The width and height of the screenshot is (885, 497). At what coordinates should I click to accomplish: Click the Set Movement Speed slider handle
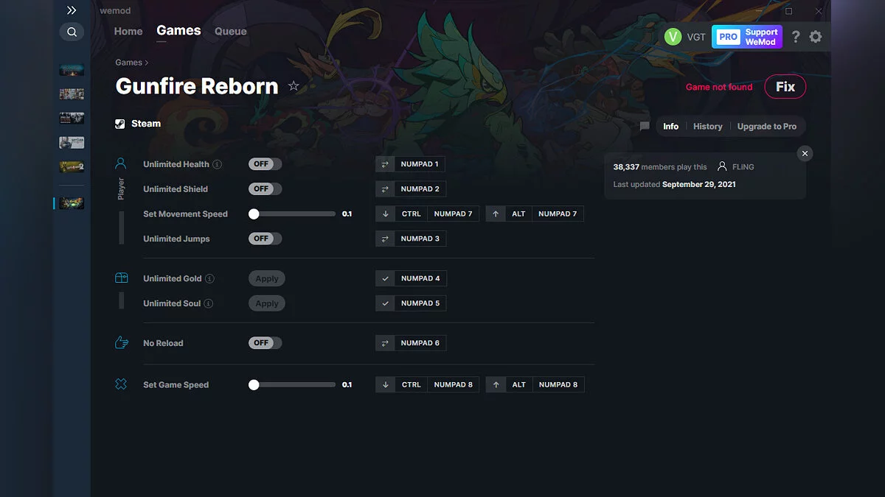[254, 214]
